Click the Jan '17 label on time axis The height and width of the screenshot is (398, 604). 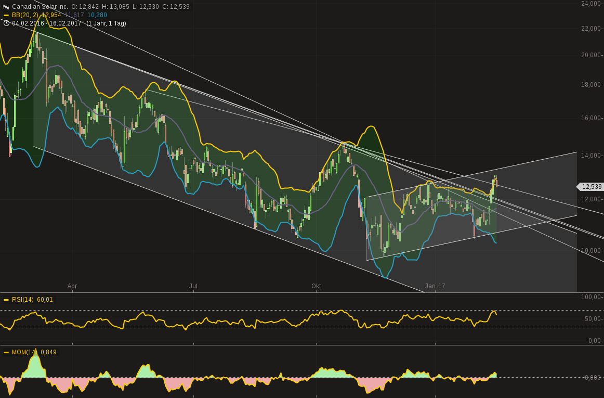(435, 286)
